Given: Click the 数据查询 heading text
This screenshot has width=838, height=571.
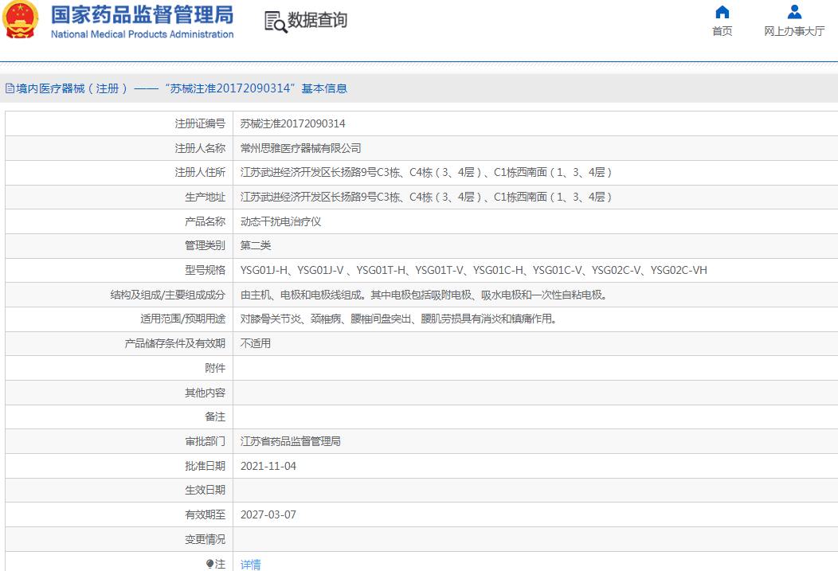Looking at the screenshot, I should pos(318,20).
